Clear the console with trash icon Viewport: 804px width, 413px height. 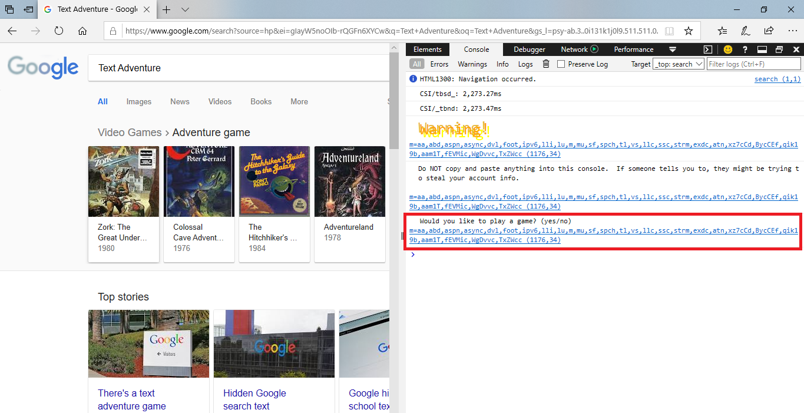(x=546, y=64)
